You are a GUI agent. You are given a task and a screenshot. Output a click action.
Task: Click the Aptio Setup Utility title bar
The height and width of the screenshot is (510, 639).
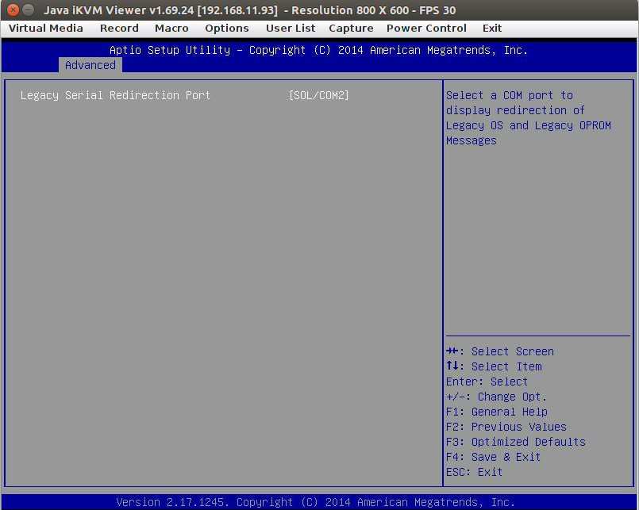coord(319,49)
